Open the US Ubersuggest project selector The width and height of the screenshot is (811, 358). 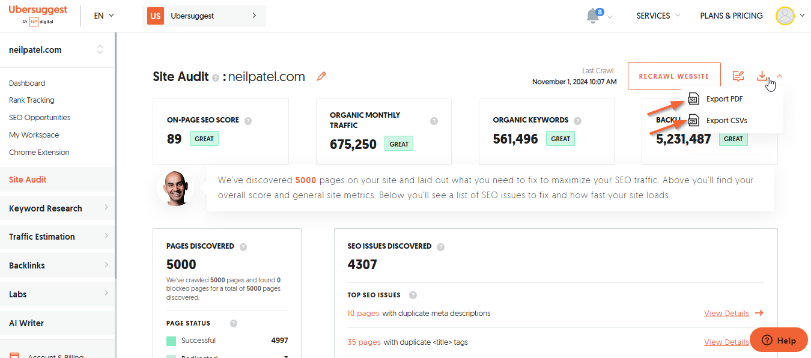pyautogui.click(x=204, y=16)
